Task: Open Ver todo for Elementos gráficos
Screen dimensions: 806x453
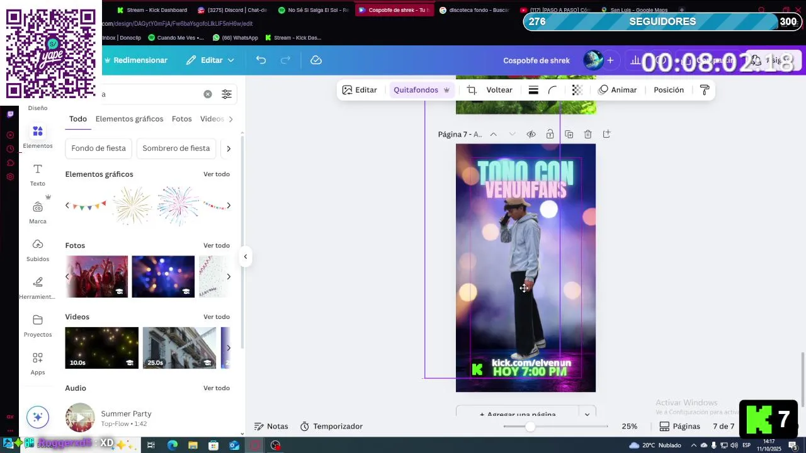Action: point(217,174)
